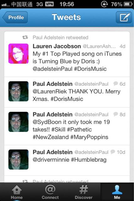Open the @driverminnie mention
134x201 pixels.
[x=51, y=160]
